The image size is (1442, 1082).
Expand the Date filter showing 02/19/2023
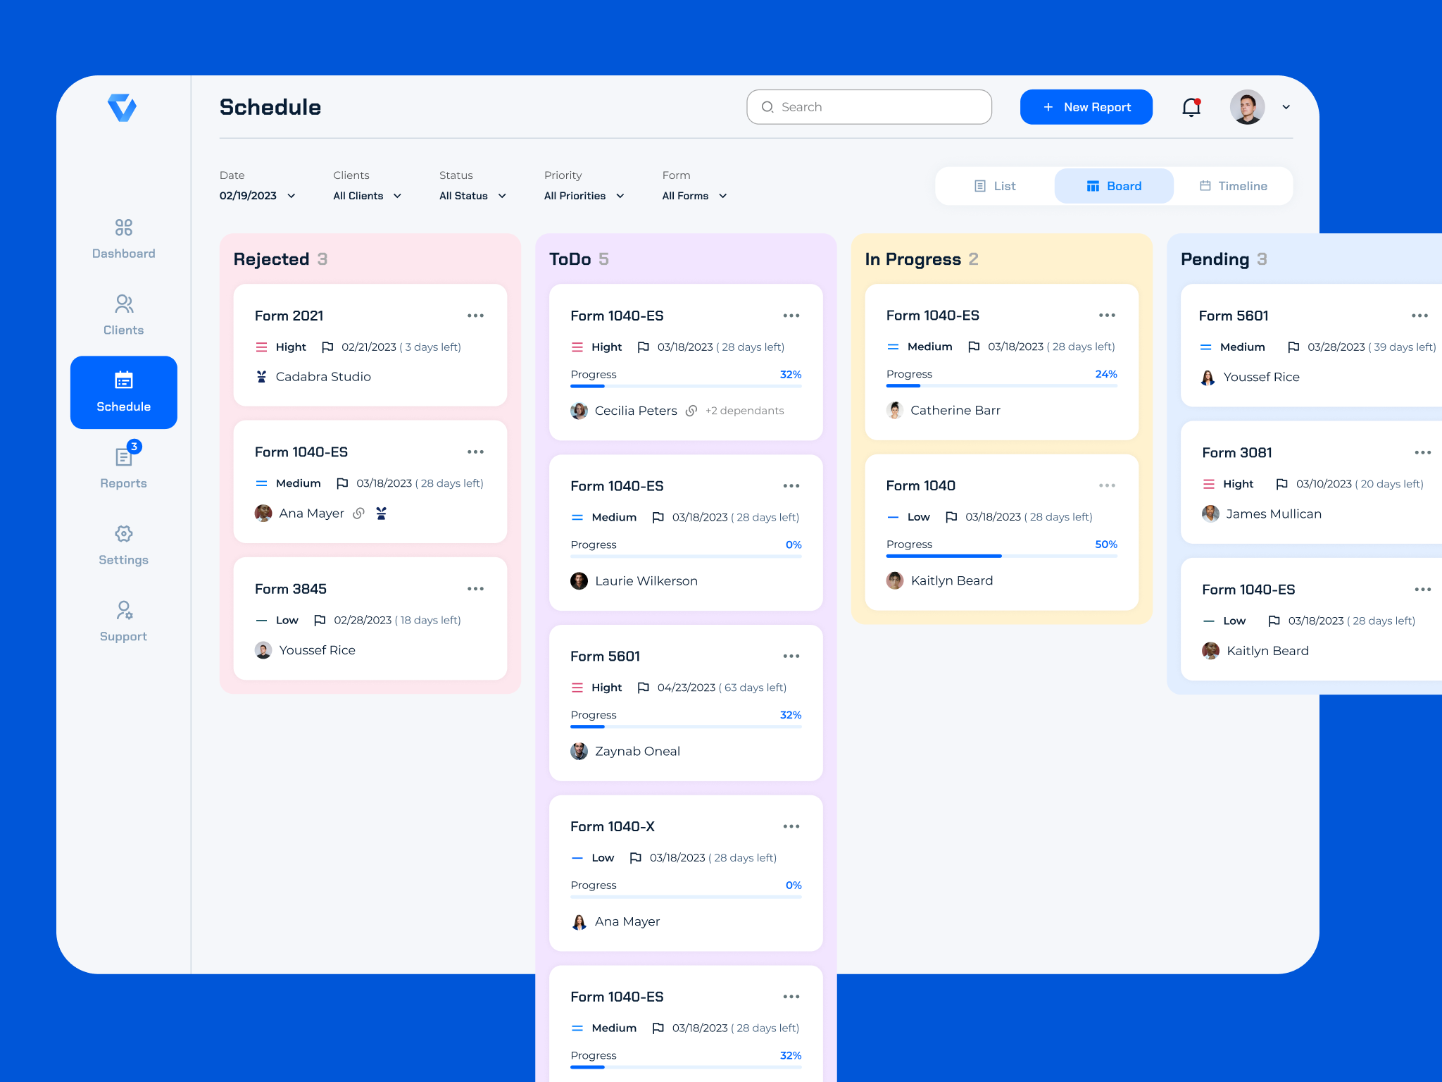click(x=257, y=196)
